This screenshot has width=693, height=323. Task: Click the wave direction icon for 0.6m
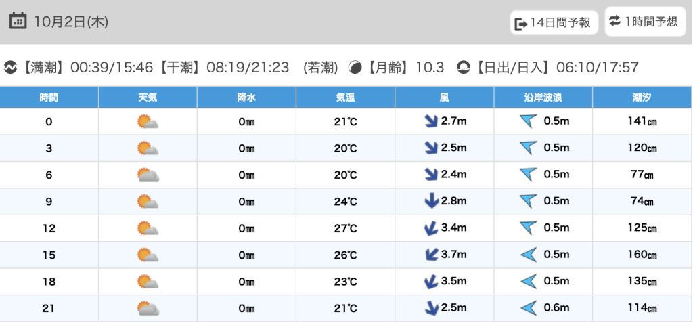click(528, 308)
